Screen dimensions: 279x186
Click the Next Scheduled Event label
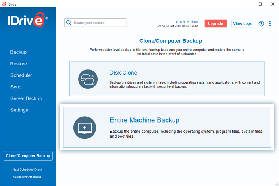[x=27, y=169]
